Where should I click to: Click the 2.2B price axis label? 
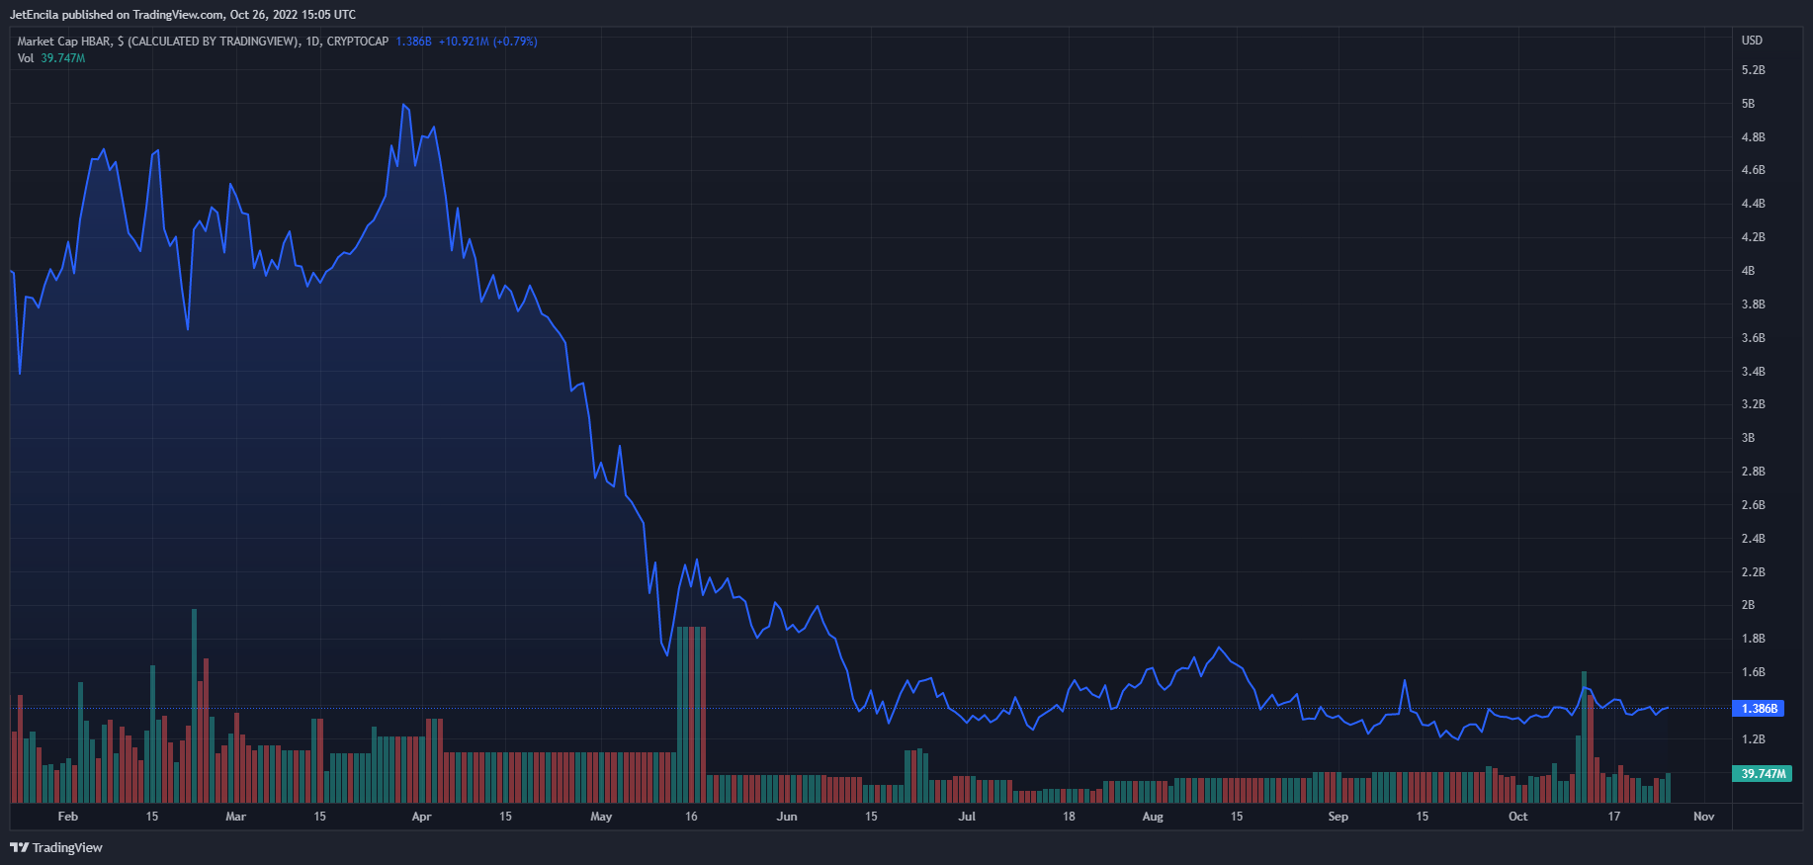pos(1753,572)
